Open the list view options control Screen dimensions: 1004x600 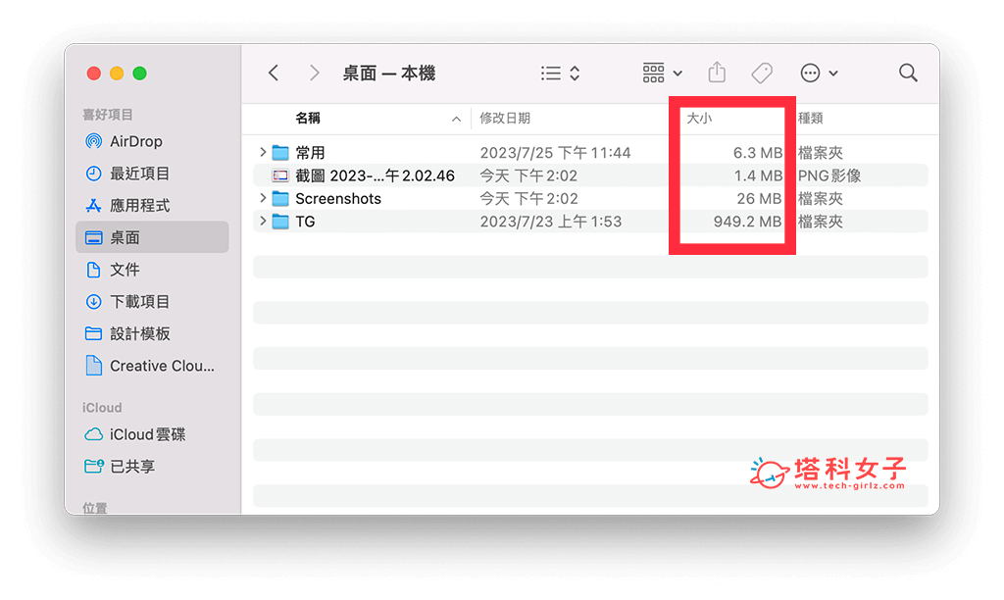560,73
